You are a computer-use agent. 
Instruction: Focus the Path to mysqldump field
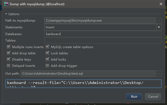point(100,21)
